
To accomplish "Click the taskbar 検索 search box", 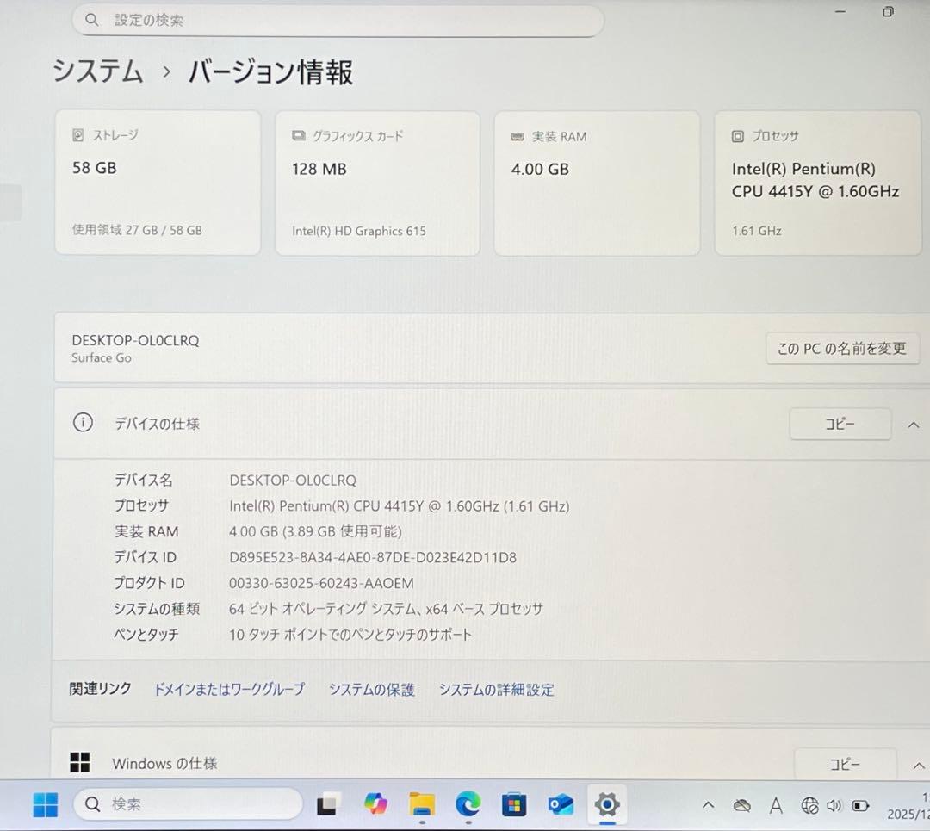I will tap(188, 804).
